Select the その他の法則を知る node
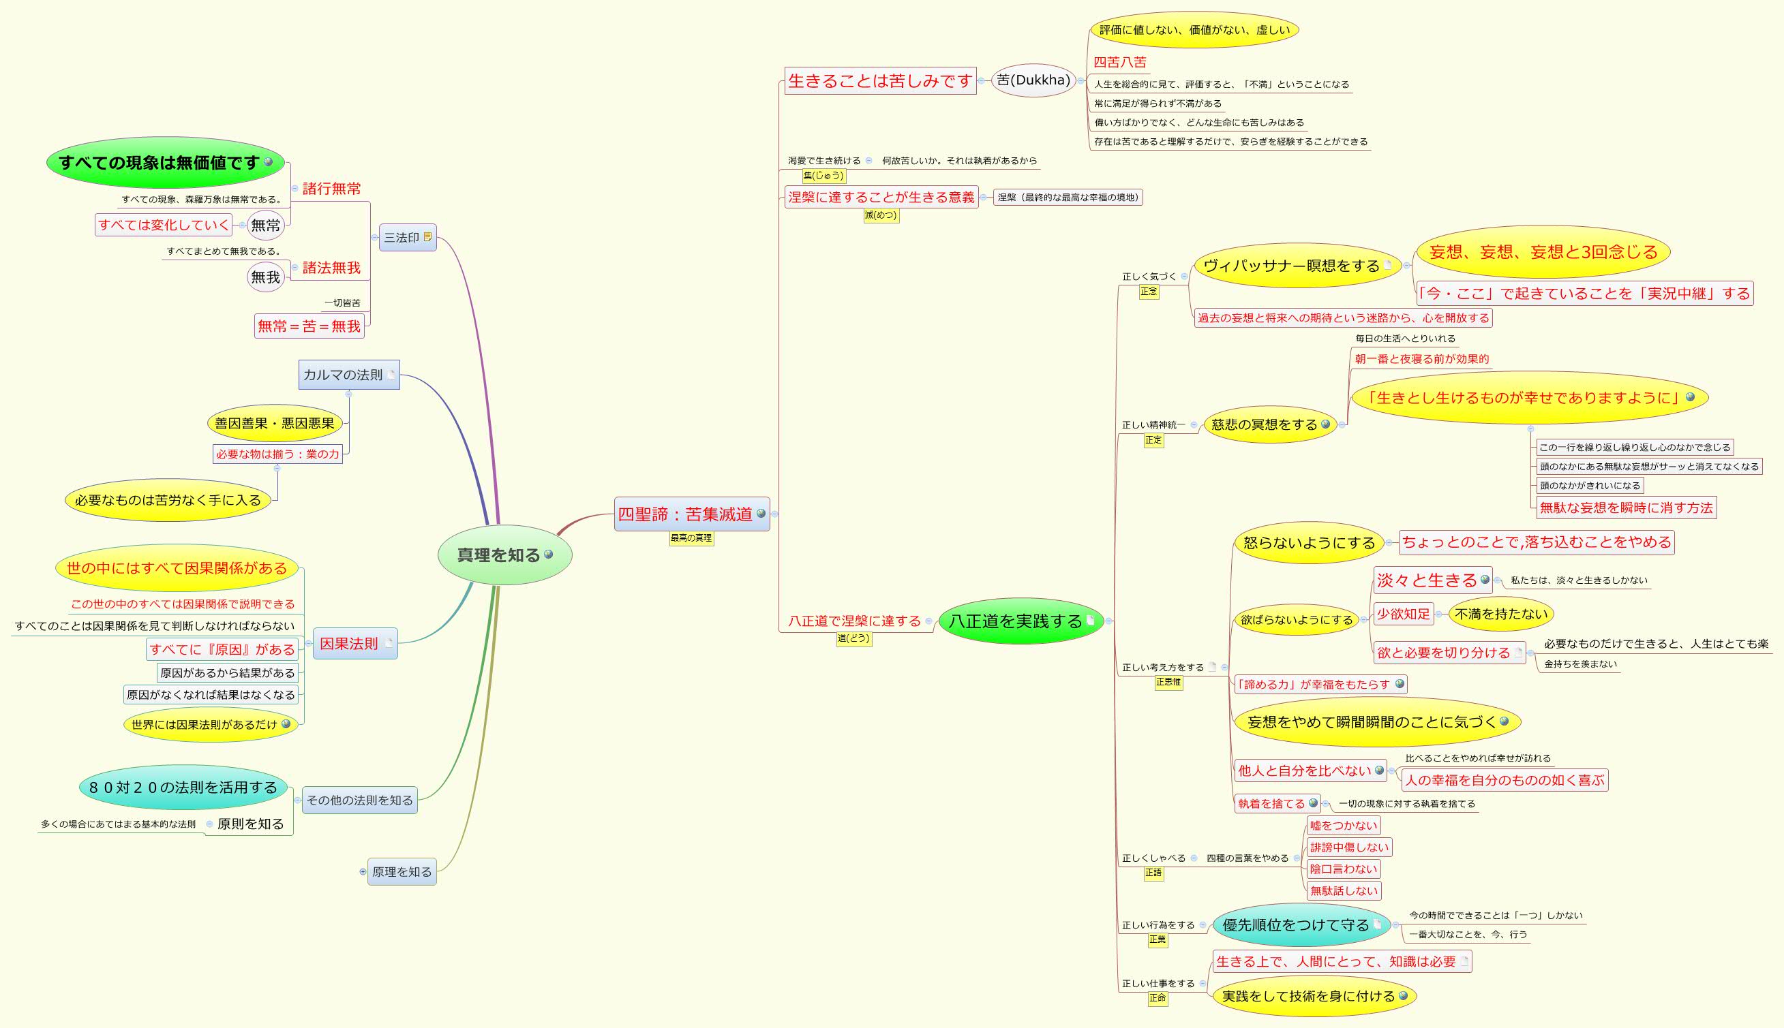Screen dimensions: 1784x1028 coord(359,800)
